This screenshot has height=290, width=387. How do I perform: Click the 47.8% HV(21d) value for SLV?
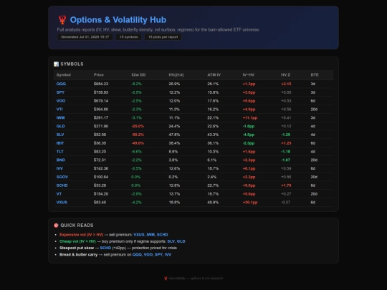coord(174,135)
